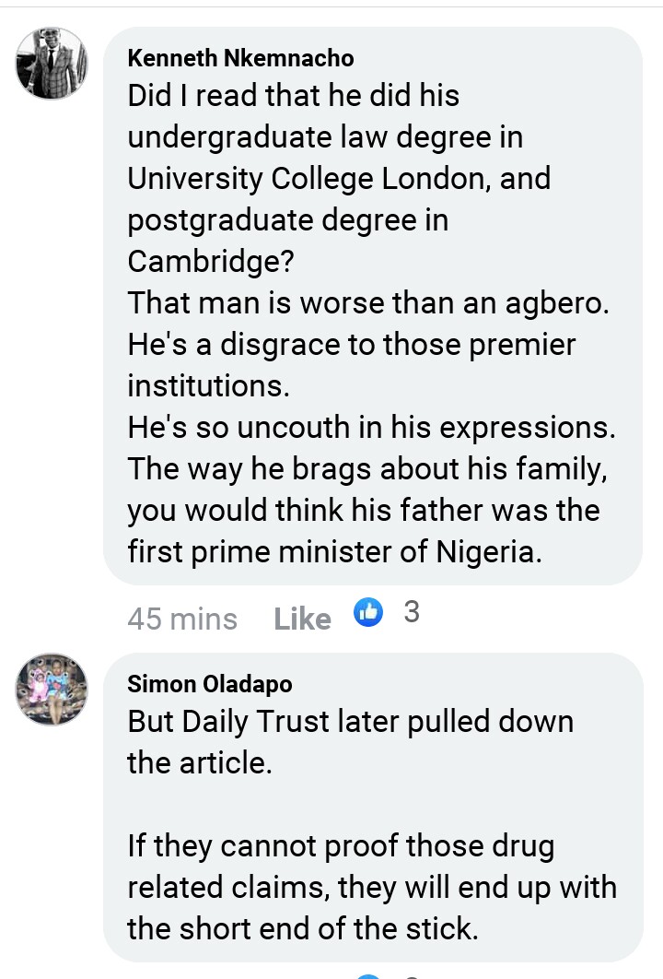Click the Kenneth Nkemnacho name link
This screenshot has height=979, width=663.
(240, 58)
